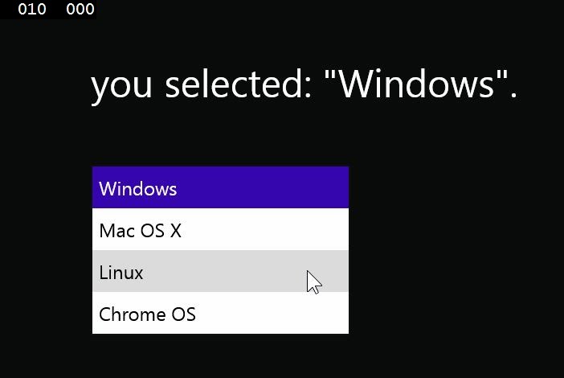The height and width of the screenshot is (378, 564).
Task: Click the quoted "Windows" word in heading
Action: (416, 84)
